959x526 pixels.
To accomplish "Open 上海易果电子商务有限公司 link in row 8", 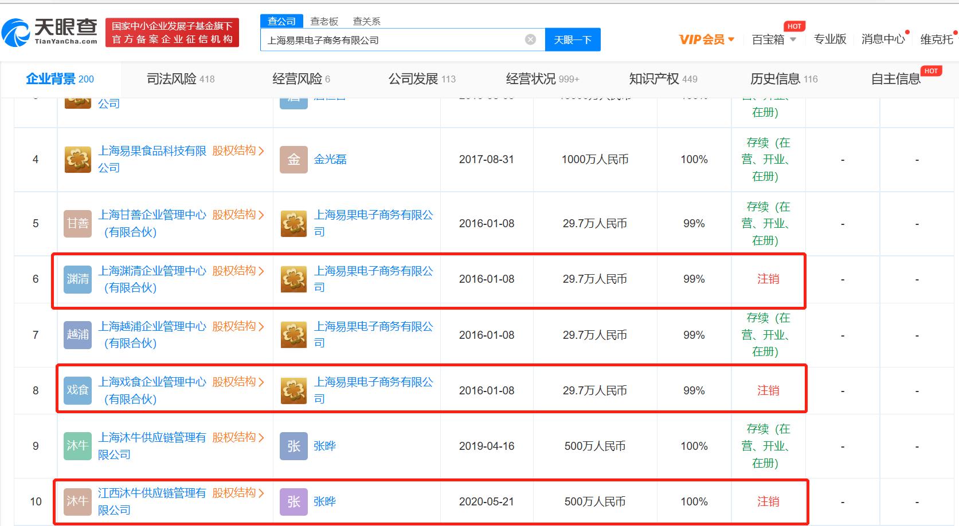I will point(373,390).
